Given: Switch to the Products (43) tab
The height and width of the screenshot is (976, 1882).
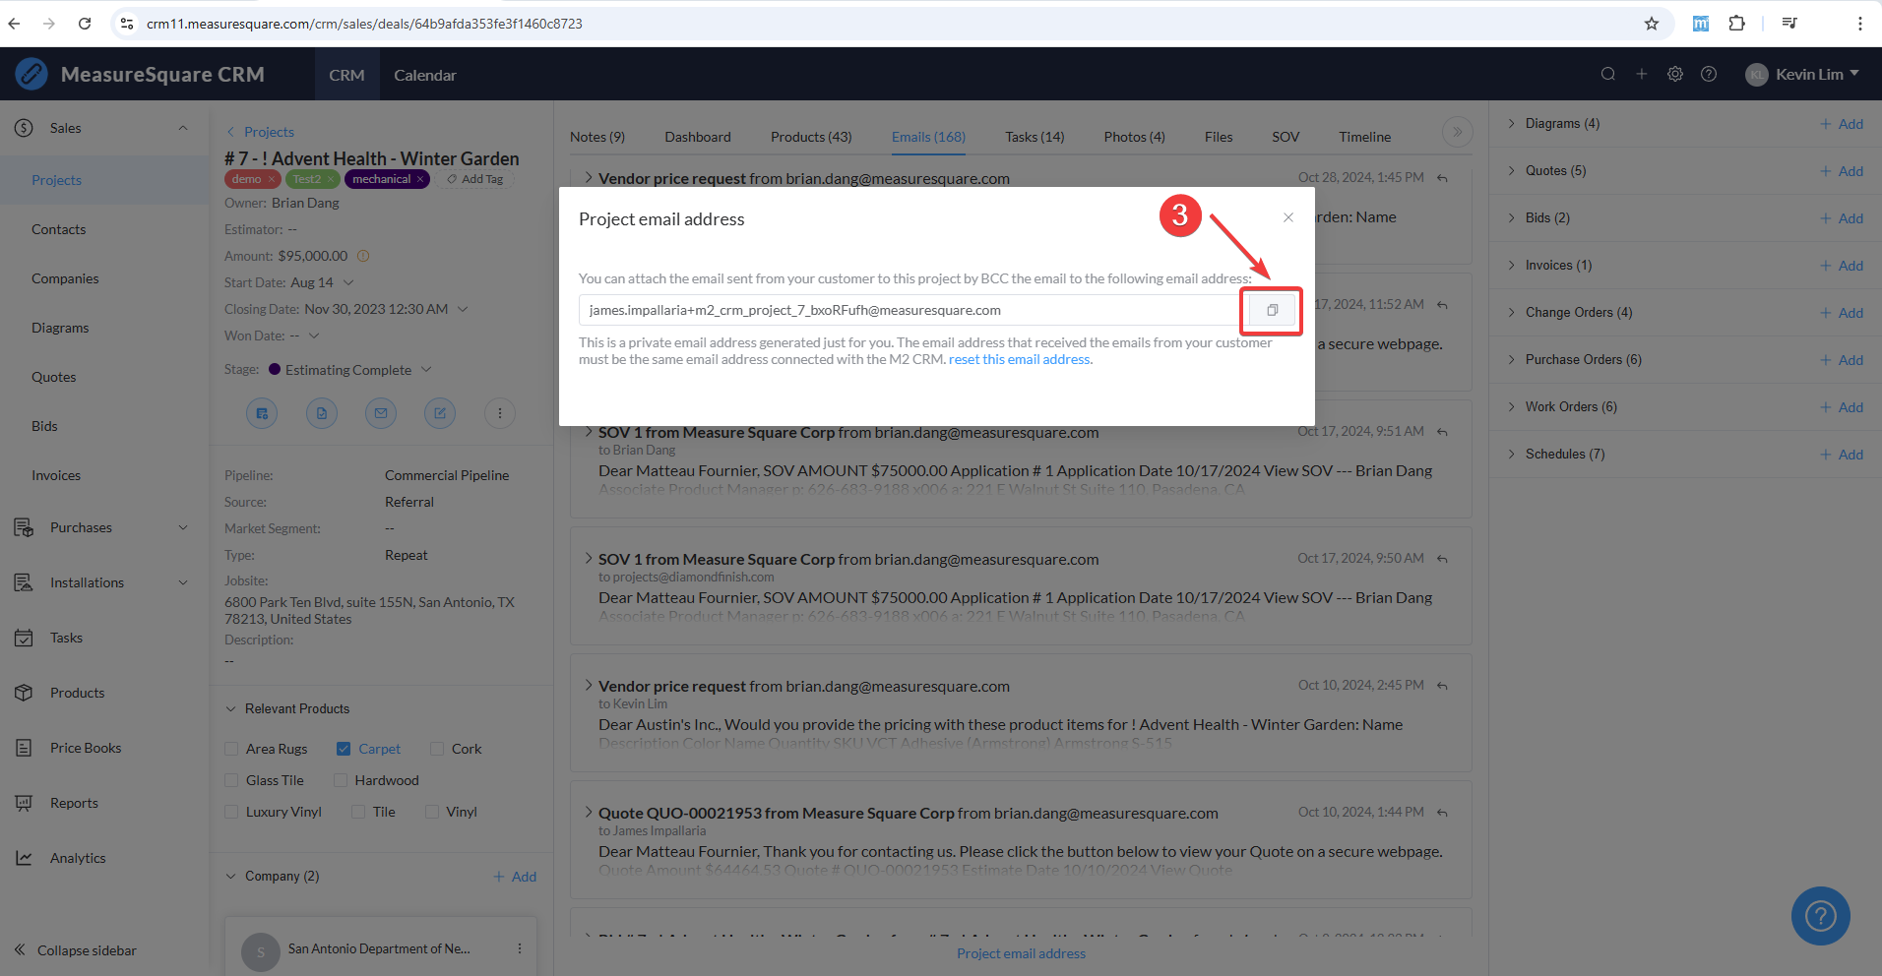Looking at the screenshot, I should tap(811, 137).
